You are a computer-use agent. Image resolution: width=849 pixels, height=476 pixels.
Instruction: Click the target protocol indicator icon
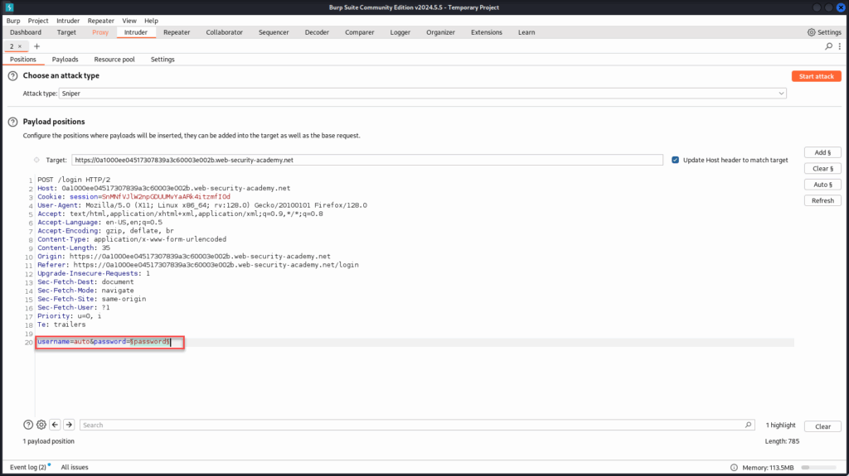click(x=36, y=160)
